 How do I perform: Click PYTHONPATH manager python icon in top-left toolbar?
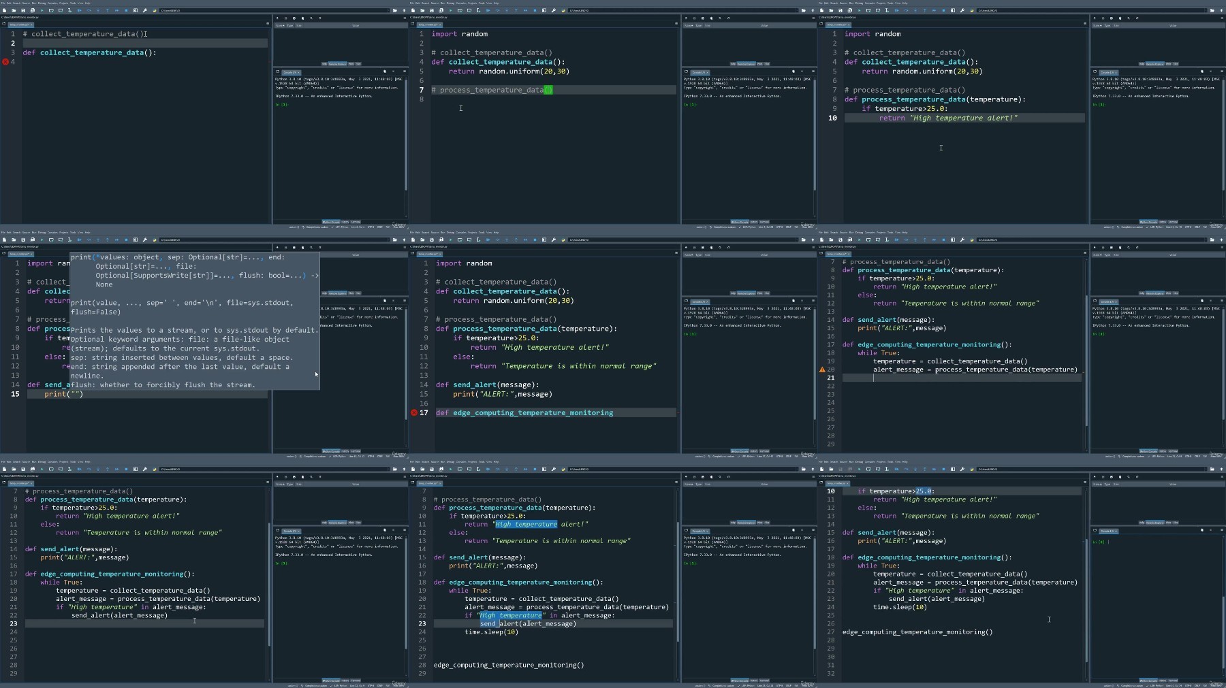point(155,10)
